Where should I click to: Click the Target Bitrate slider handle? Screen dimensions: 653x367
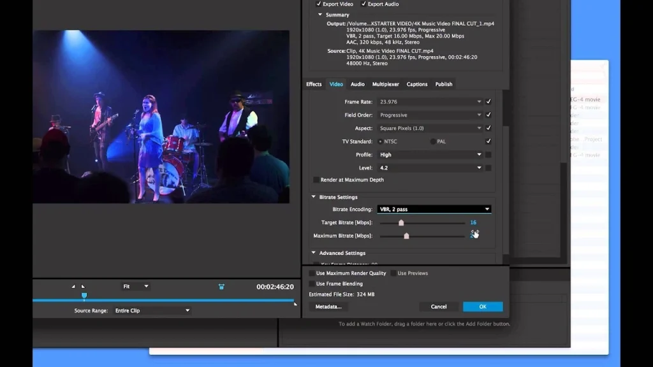pos(401,222)
